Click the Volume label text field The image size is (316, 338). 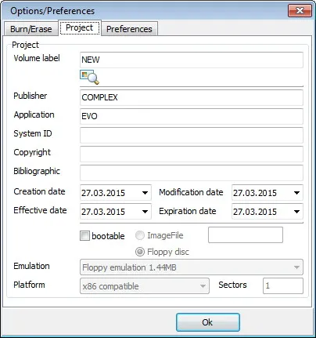[192, 60]
